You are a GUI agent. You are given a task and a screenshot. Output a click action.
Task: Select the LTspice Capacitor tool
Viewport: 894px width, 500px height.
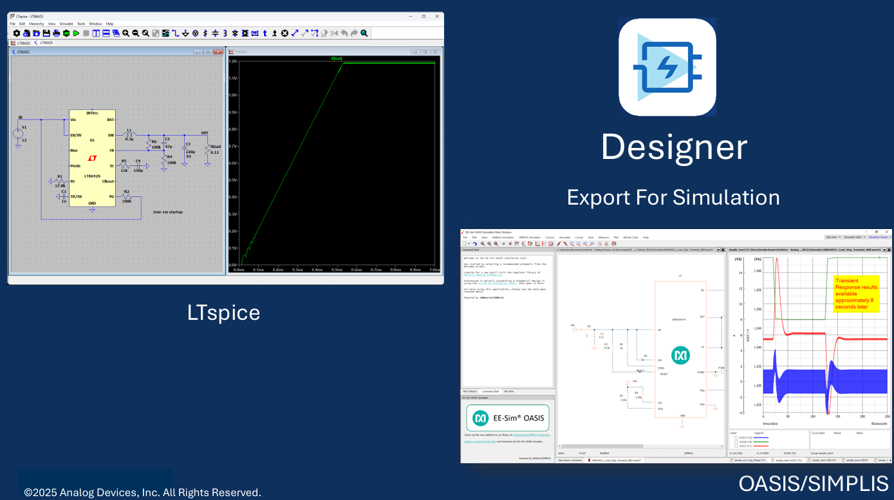point(215,33)
